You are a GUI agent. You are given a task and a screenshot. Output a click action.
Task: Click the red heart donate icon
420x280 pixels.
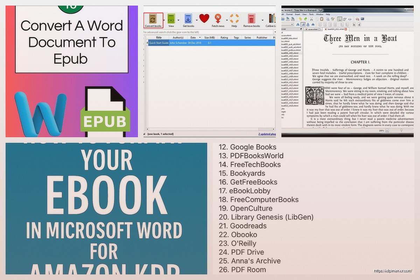(x=204, y=19)
